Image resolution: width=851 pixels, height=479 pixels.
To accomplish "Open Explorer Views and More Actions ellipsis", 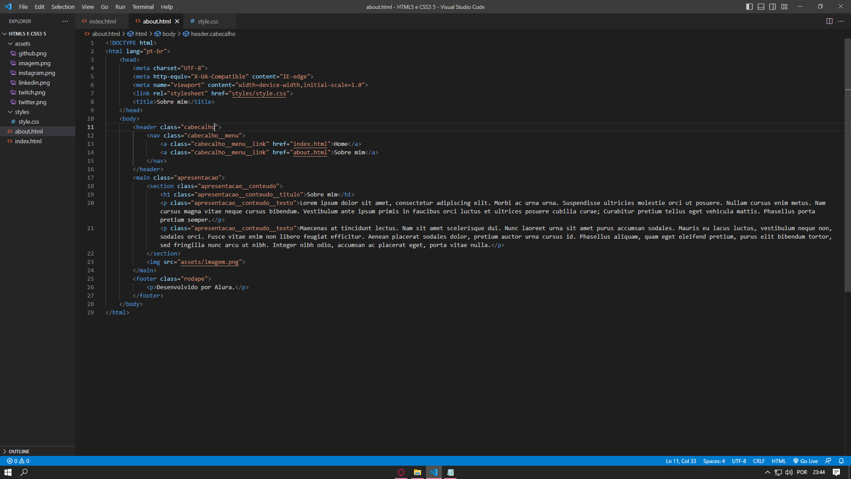I will (65, 21).
